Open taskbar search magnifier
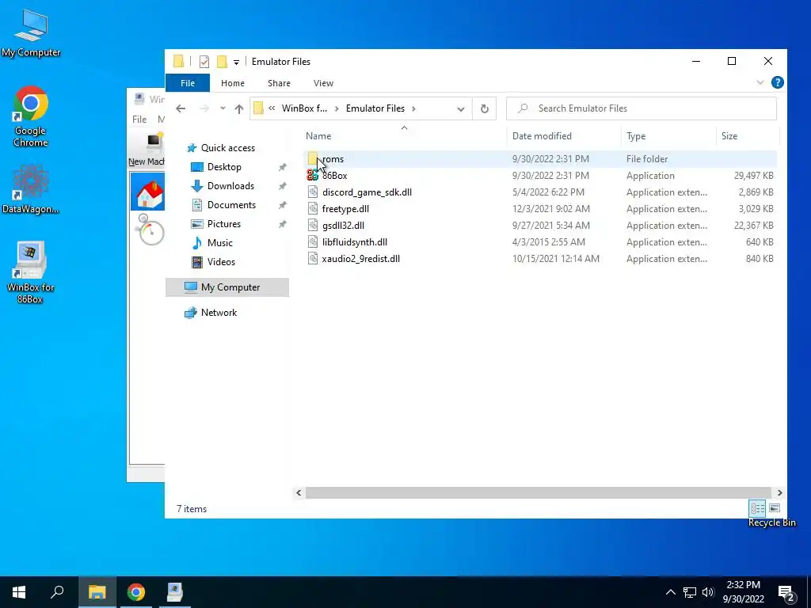 pyautogui.click(x=57, y=592)
